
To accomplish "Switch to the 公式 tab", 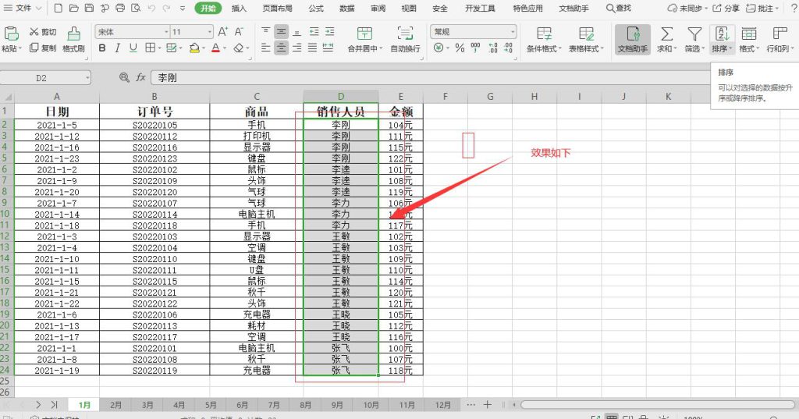I will coord(316,8).
